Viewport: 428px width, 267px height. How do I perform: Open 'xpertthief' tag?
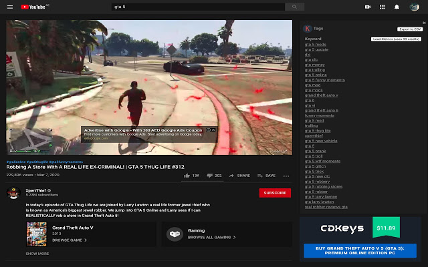(314, 136)
